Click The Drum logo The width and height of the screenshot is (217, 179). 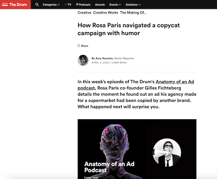pos(15,5)
